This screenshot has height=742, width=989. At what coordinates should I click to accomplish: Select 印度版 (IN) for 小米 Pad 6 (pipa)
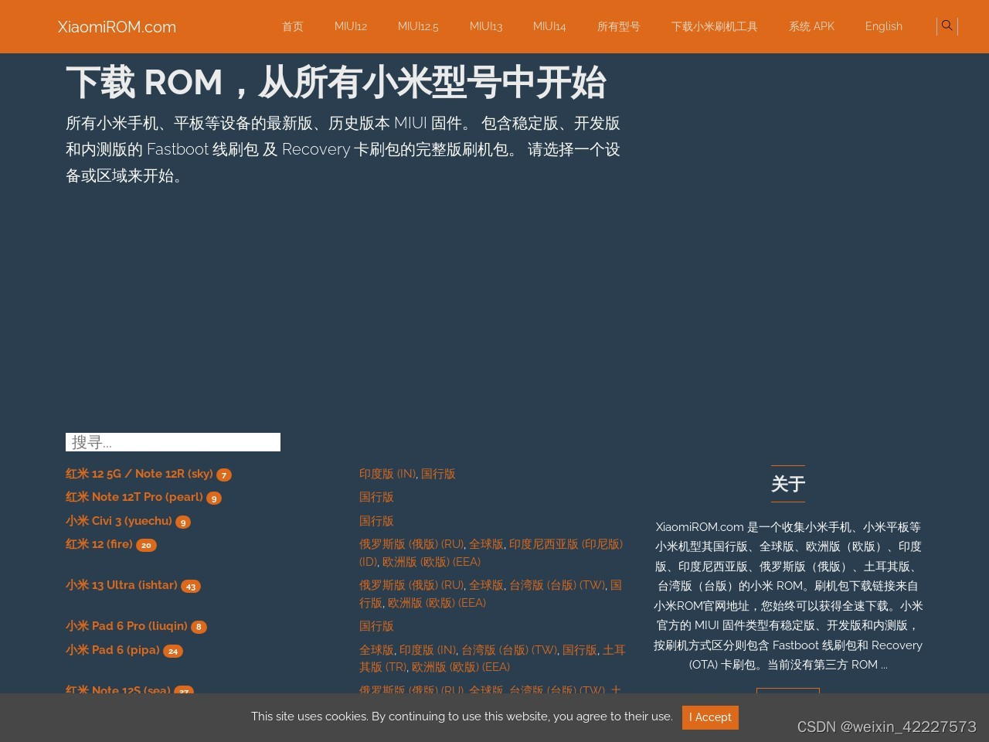point(427,650)
